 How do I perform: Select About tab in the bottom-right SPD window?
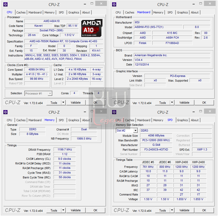tap(195, 120)
